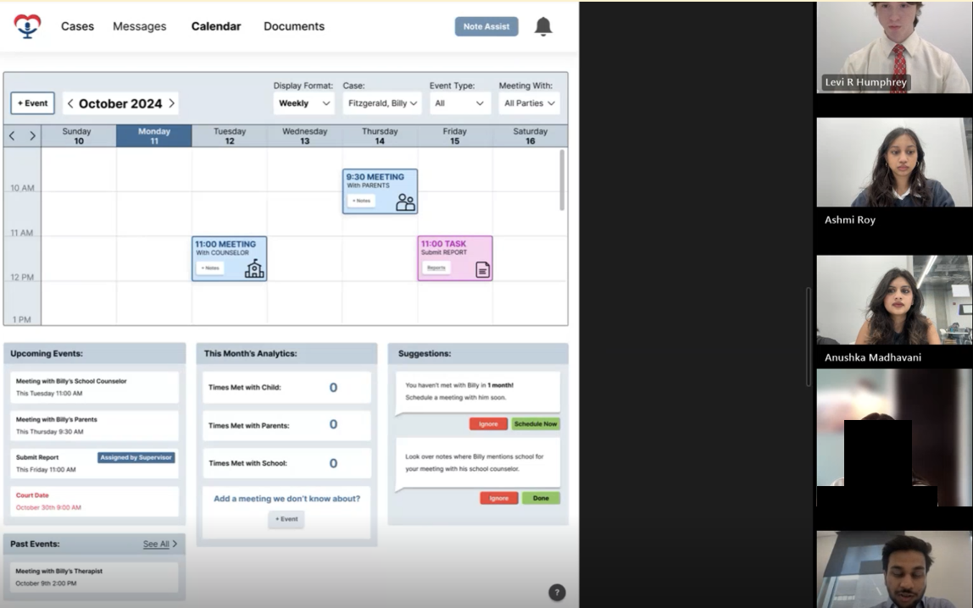Open the Messages tab
This screenshot has width=973, height=608.
tap(140, 26)
